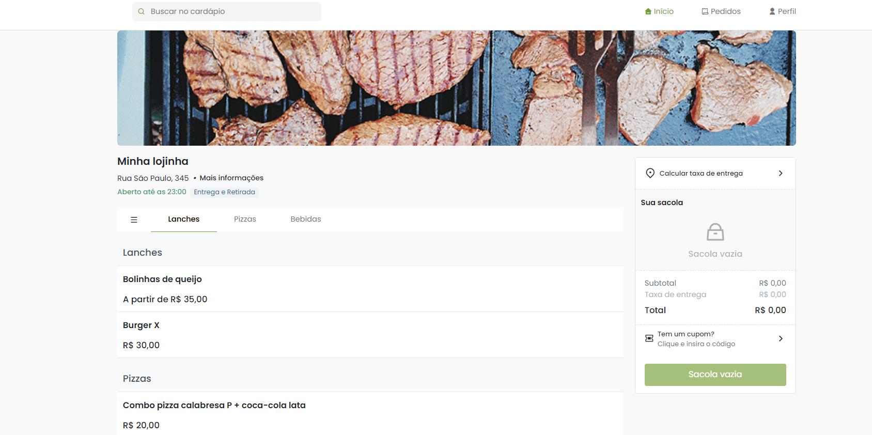
Task: Click the empty shopping bag icon
Action: [x=715, y=232]
